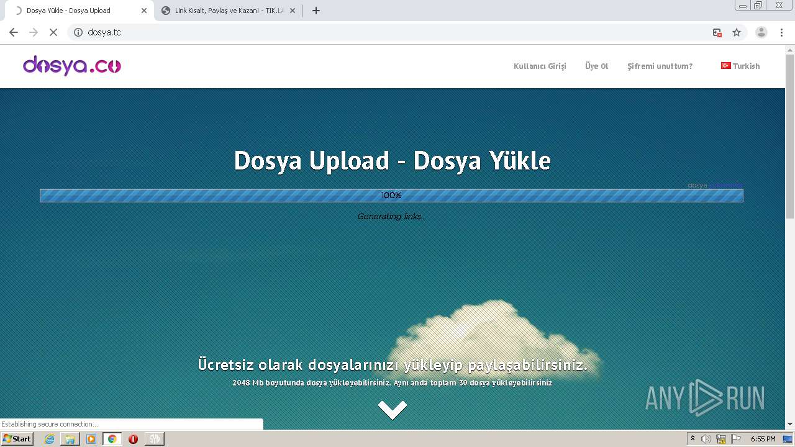Click the volume speaker tray icon
Screen dimensions: 795x447
pos(706,439)
